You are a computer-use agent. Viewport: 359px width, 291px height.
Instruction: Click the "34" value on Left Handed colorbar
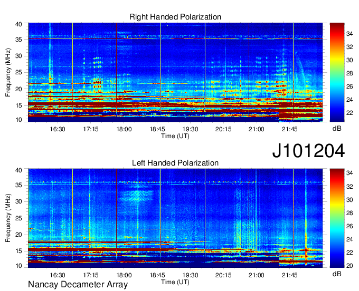click(x=349, y=173)
